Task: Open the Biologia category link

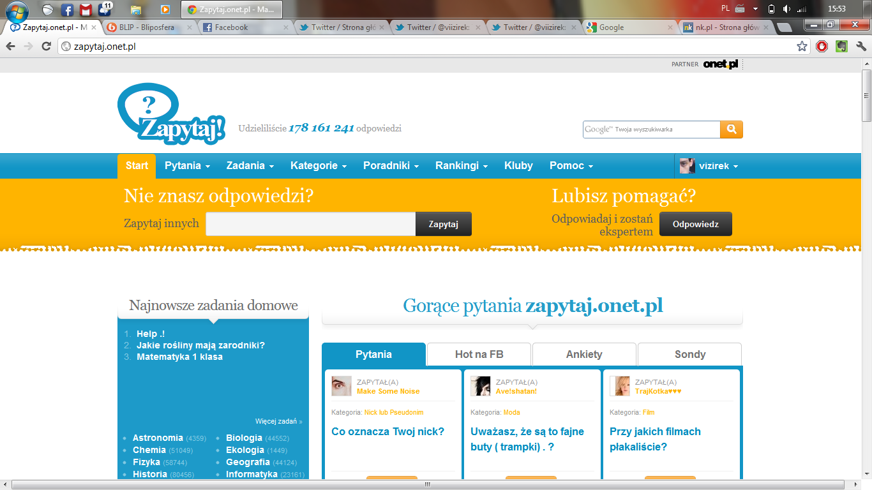Action: (244, 438)
